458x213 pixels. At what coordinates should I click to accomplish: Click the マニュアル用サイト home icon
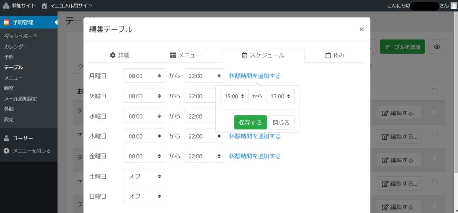point(44,6)
